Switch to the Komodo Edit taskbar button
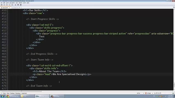 point(42,96)
